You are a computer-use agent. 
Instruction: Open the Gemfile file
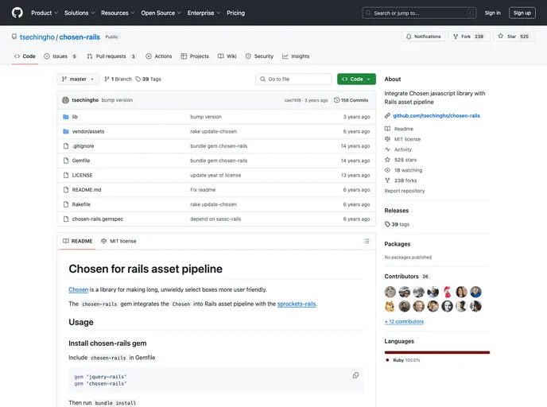tap(81, 161)
